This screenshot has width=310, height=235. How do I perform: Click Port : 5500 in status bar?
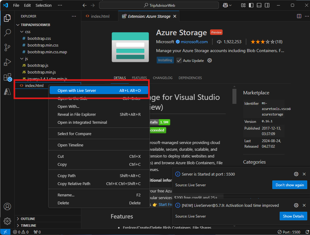pos(289,232)
